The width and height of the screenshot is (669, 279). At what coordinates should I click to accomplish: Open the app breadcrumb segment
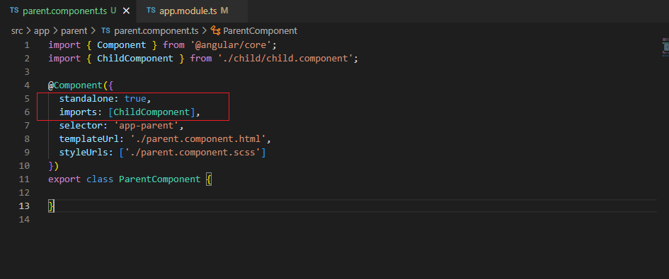42,30
